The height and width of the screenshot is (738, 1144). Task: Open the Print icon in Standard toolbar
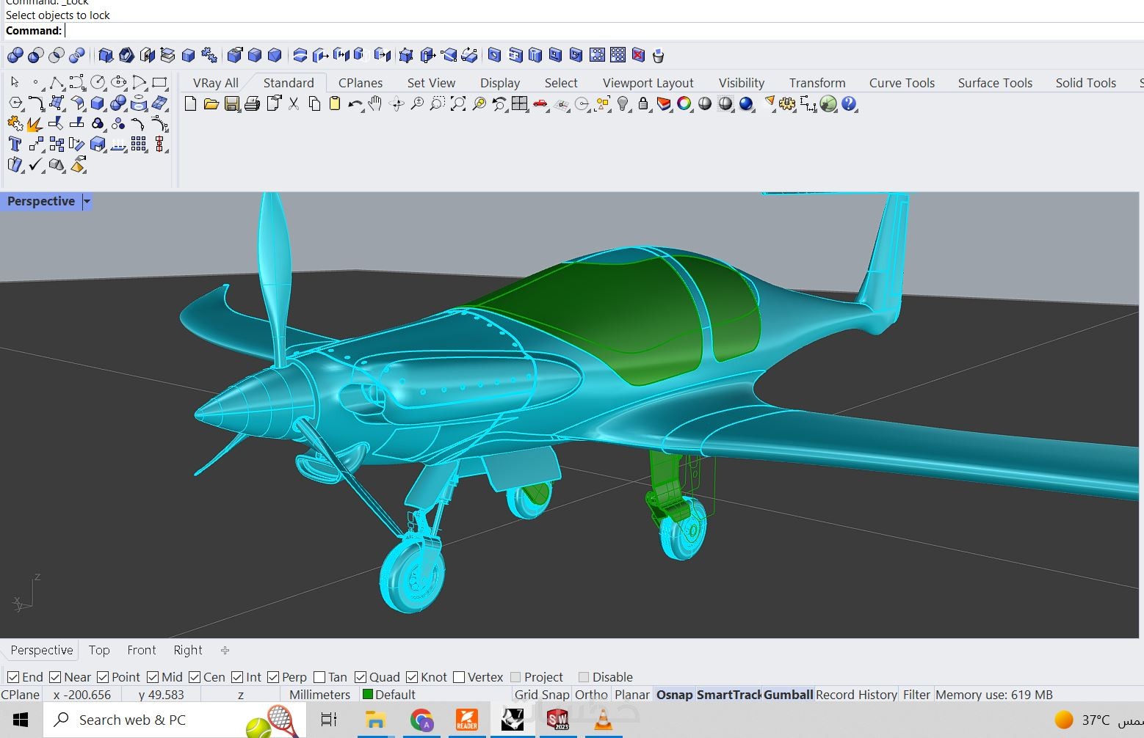click(253, 104)
